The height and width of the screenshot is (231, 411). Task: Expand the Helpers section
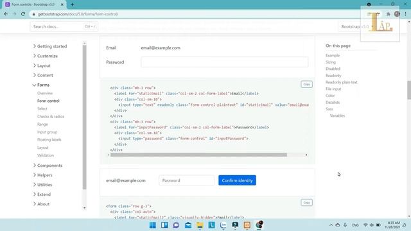[42, 175]
